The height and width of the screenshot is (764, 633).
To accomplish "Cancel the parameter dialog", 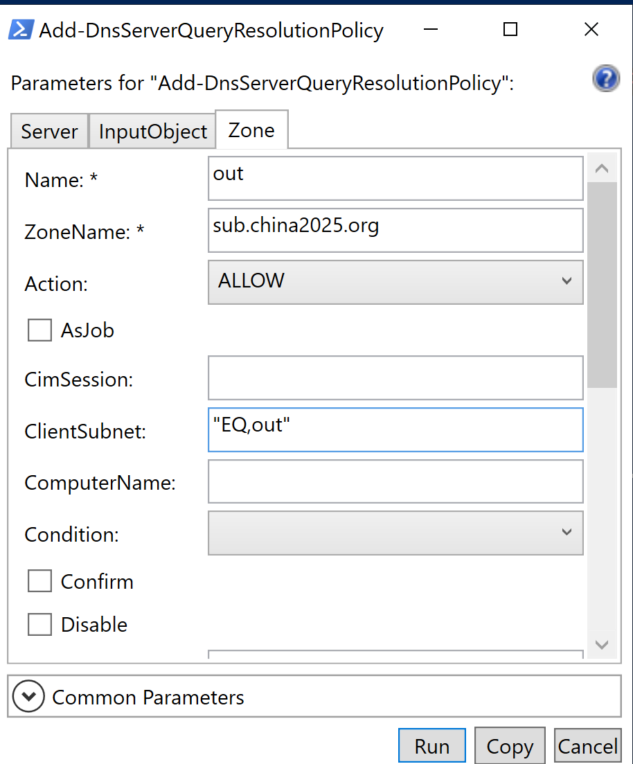I will pos(588,745).
